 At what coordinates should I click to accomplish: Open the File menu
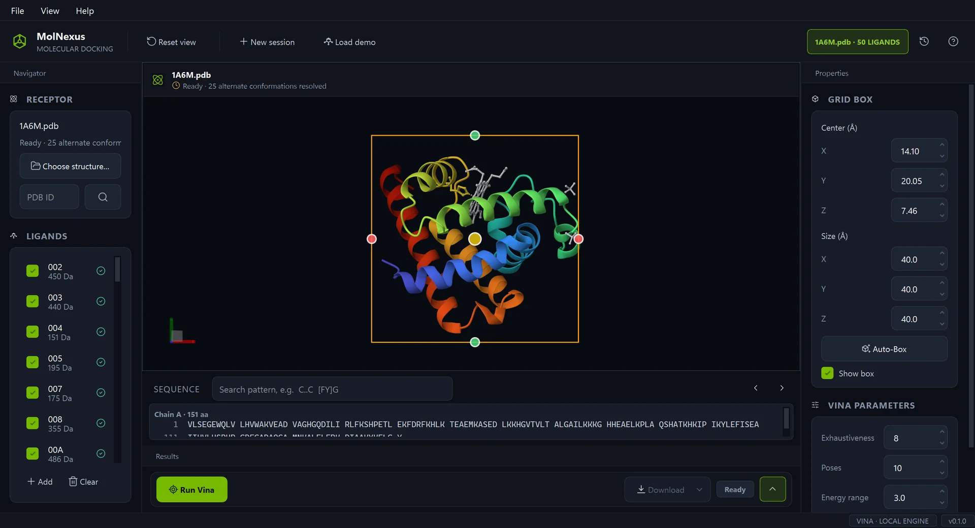[x=17, y=11]
